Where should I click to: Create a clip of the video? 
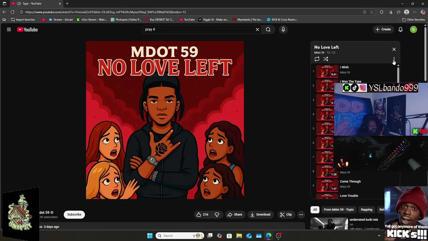click(x=286, y=215)
